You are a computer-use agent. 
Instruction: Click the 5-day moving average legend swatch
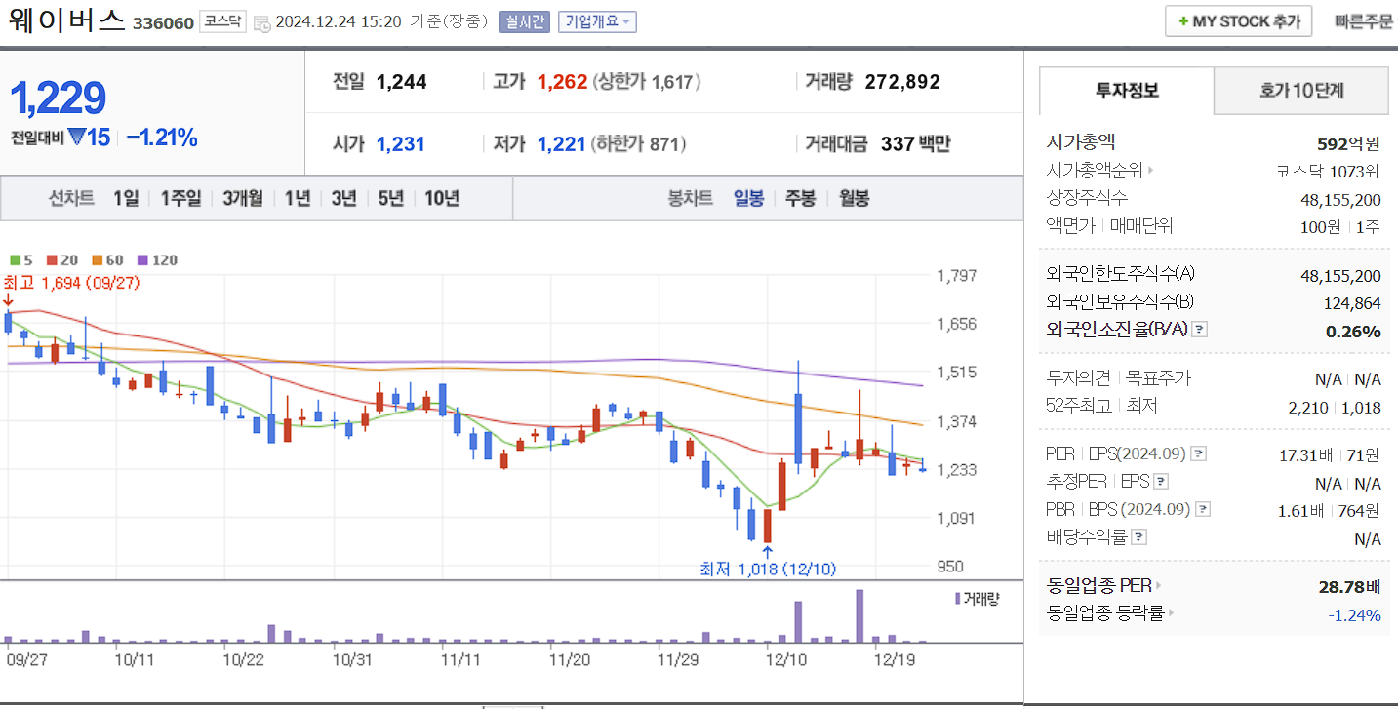(15, 260)
